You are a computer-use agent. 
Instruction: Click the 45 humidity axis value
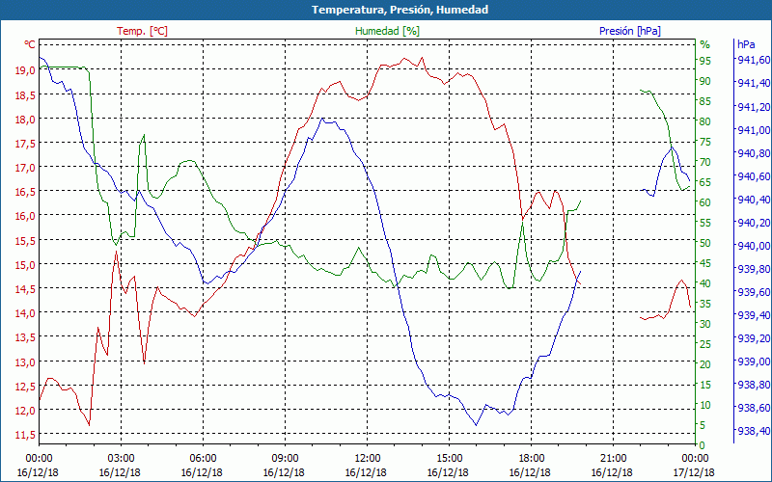coord(705,263)
